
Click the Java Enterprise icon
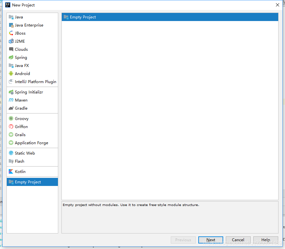click(11, 25)
